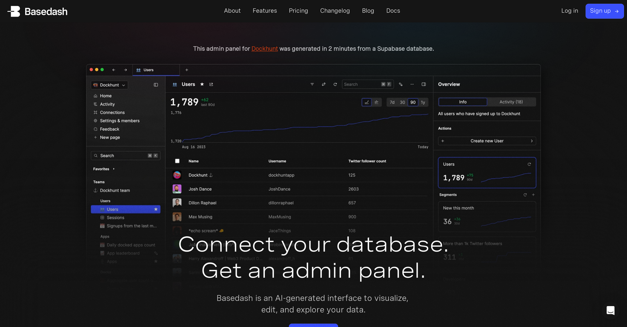The image size is (627, 327).
Task: Click the sort arrows icon beside filter
Action: 324,84
